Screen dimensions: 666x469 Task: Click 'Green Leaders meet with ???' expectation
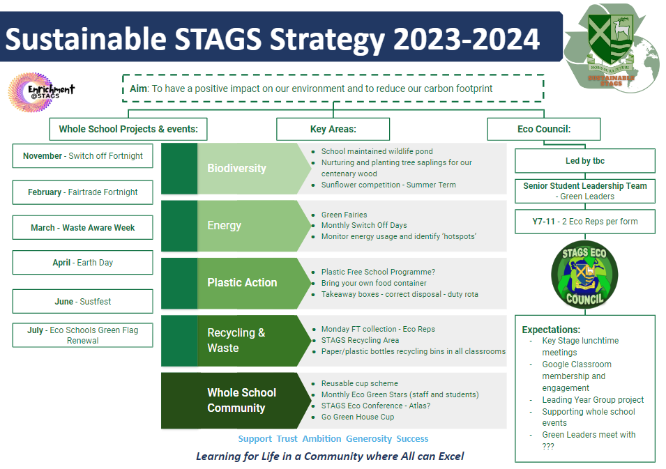(589, 440)
